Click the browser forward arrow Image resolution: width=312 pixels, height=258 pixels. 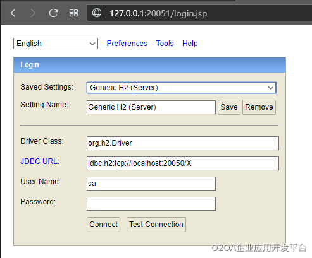(33, 13)
